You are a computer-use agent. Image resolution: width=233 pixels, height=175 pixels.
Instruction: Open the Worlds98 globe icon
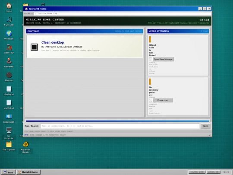(x=9, y=35)
